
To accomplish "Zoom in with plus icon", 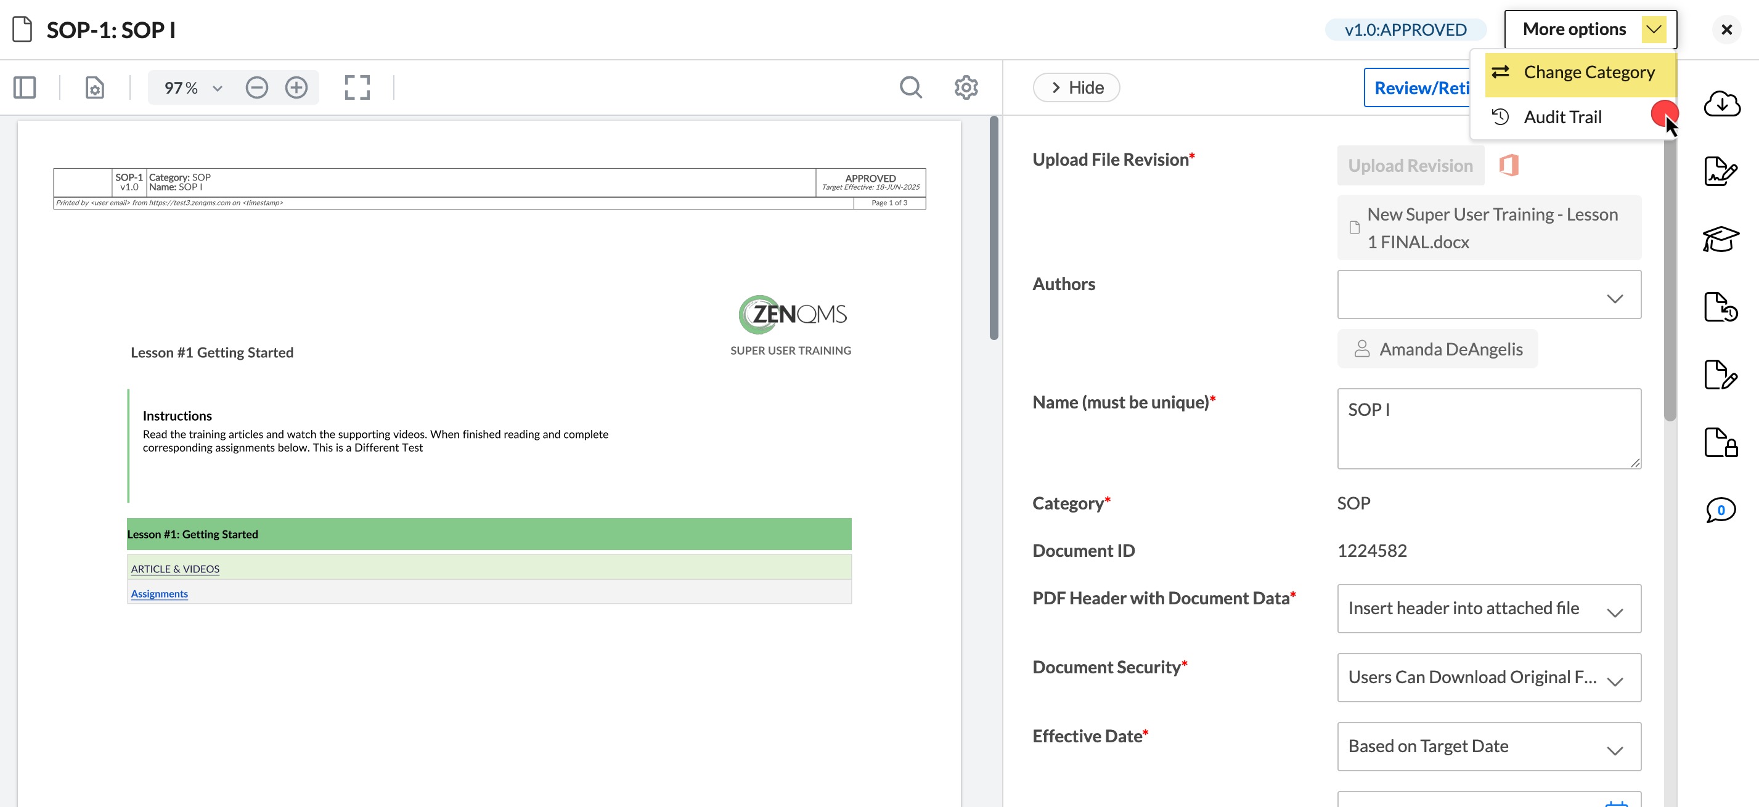I will coord(296,87).
